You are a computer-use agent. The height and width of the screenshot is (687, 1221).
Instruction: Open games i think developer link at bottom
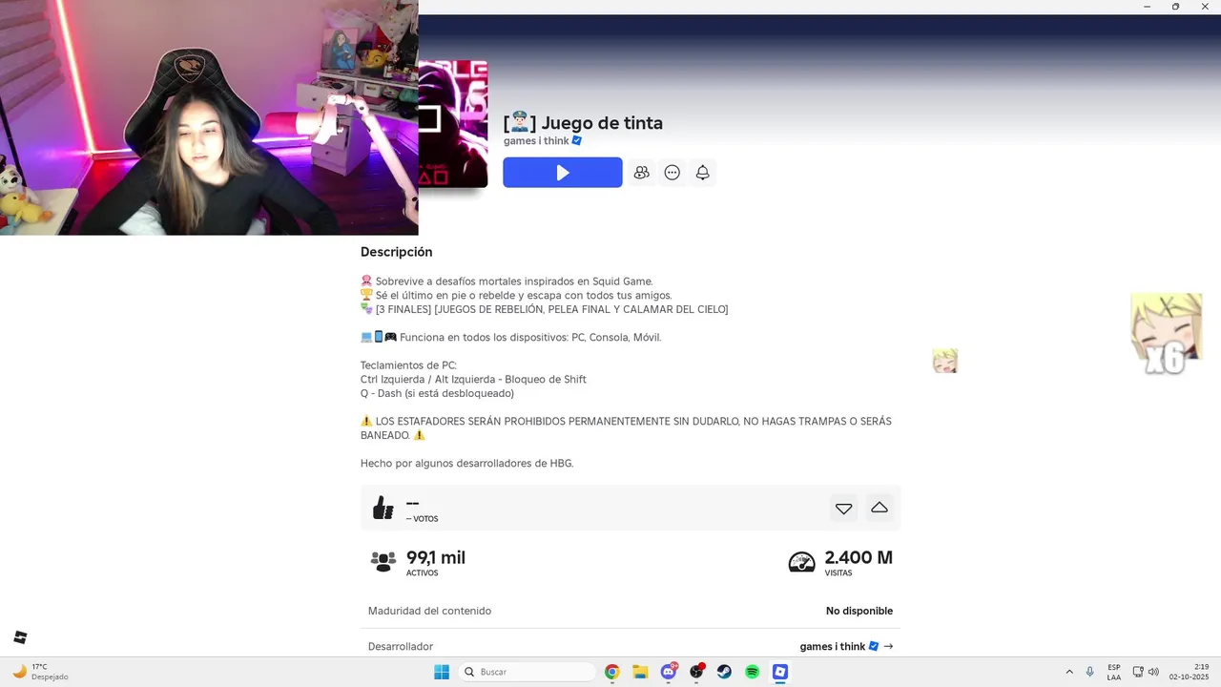(846, 646)
